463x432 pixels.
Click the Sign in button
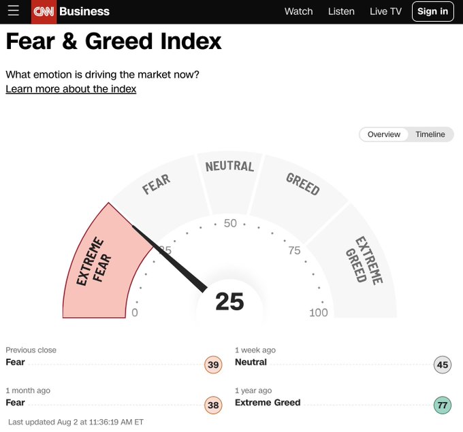coord(432,12)
